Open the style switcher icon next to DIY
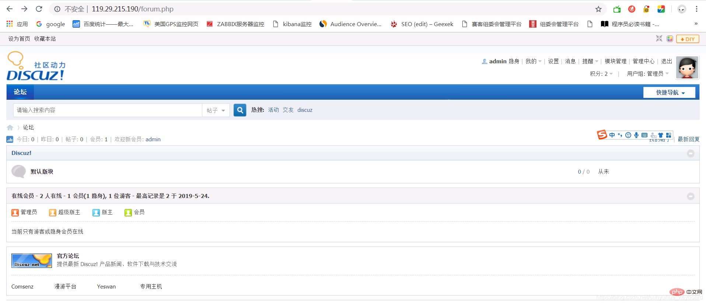 [670, 39]
